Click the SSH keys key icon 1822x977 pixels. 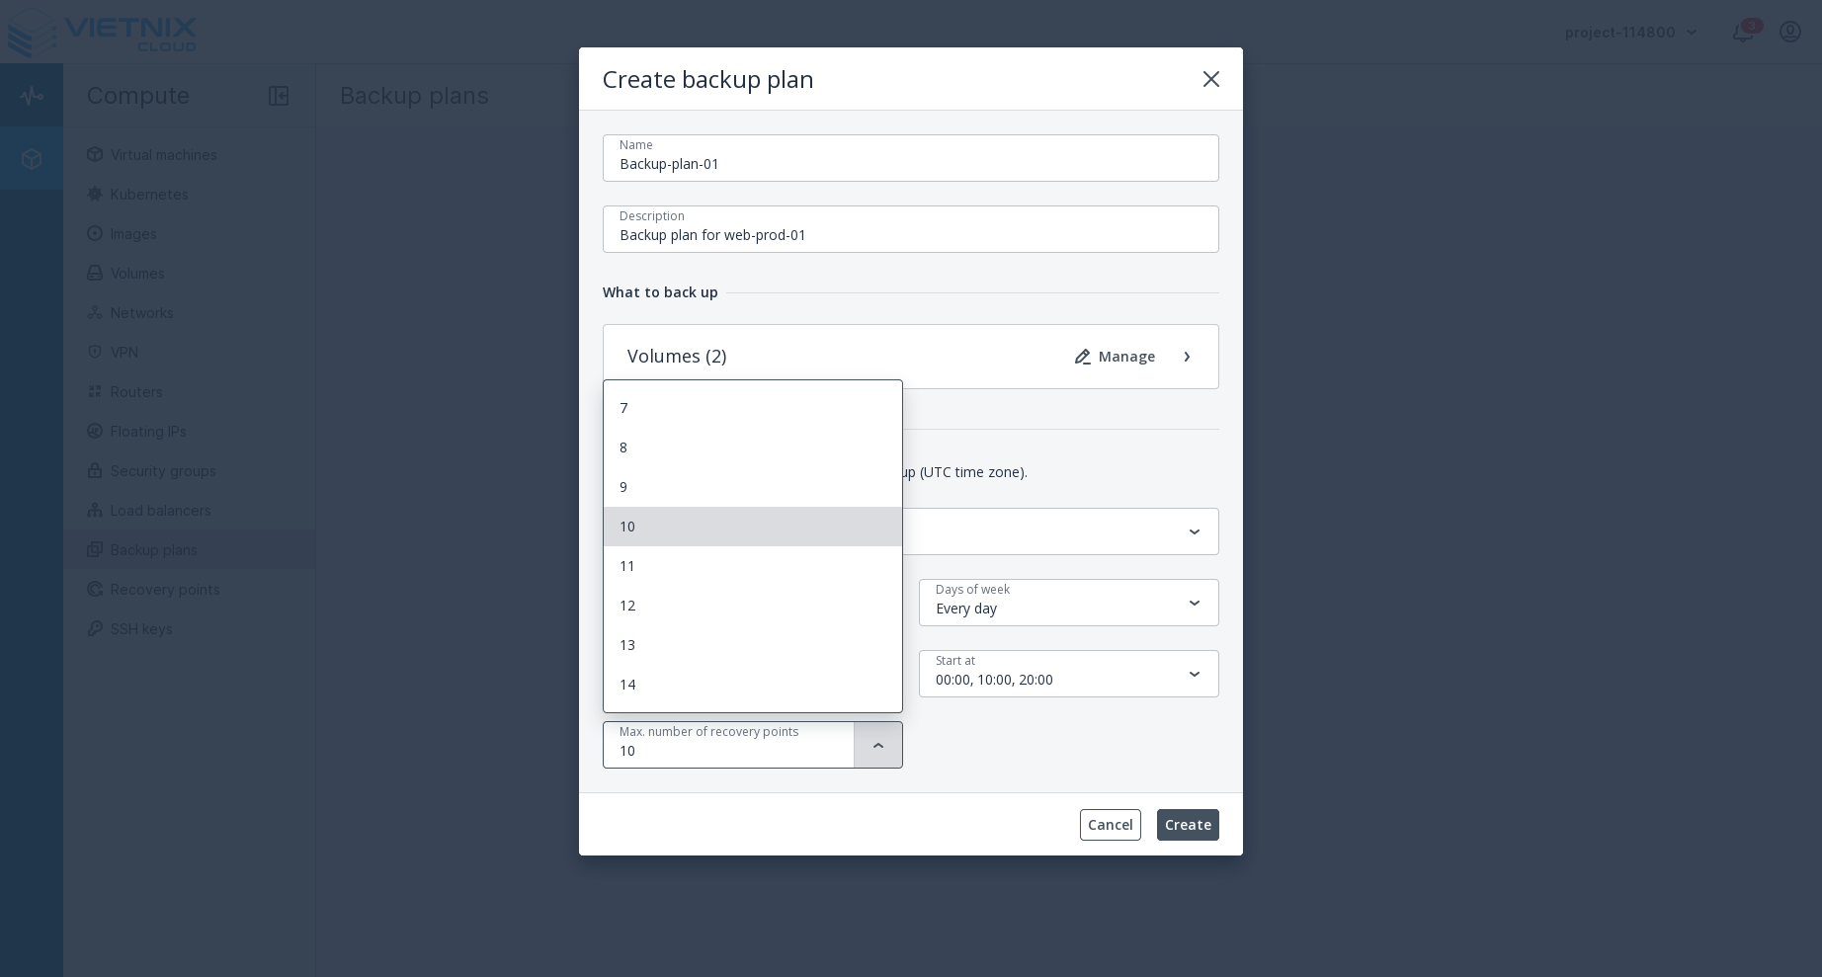click(x=95, y=629)
